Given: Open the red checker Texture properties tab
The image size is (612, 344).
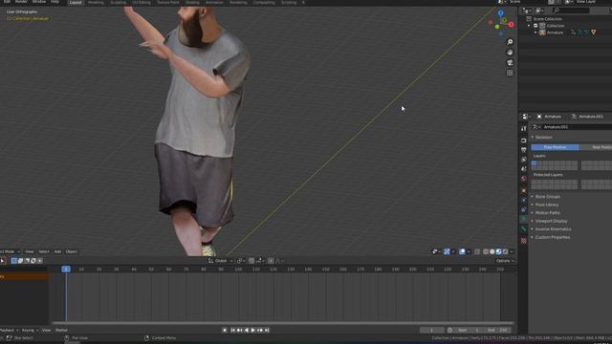Looking at the screenshot, I should [x=524, y=241].
